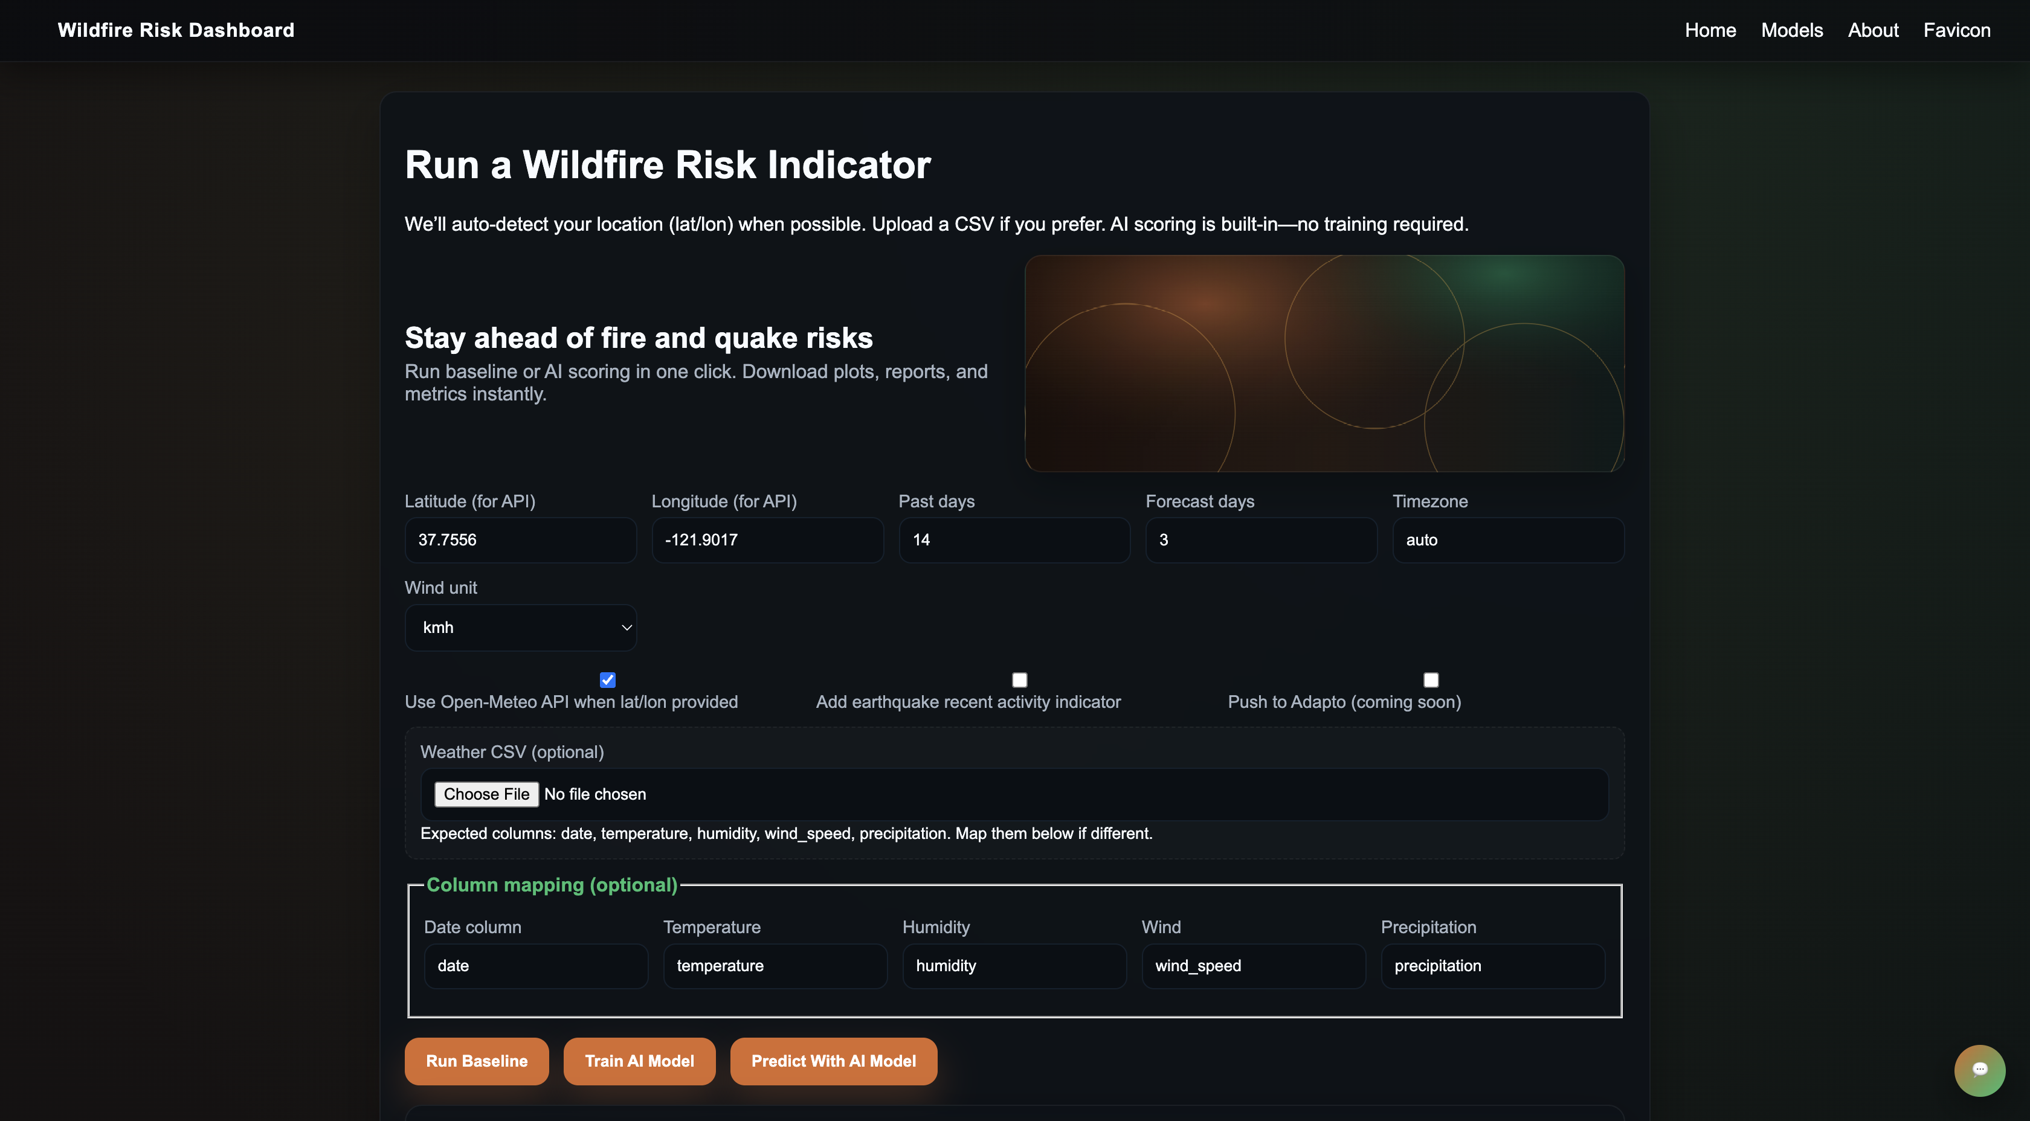
Task: Open the About nav link
Action: point(1872,30)
